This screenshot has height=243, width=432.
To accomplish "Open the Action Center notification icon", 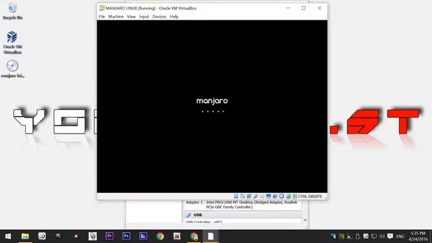I will pos(390,236).
